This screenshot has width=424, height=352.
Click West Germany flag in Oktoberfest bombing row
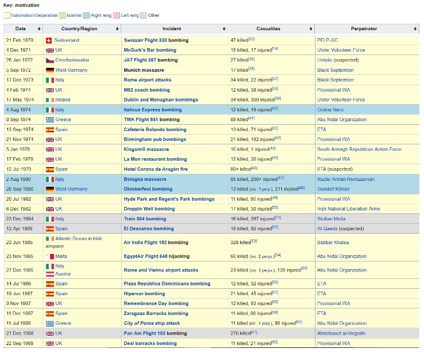pyautogui.click(x=50, y=189)
